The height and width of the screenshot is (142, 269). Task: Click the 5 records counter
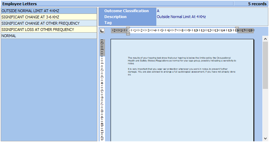257,4
